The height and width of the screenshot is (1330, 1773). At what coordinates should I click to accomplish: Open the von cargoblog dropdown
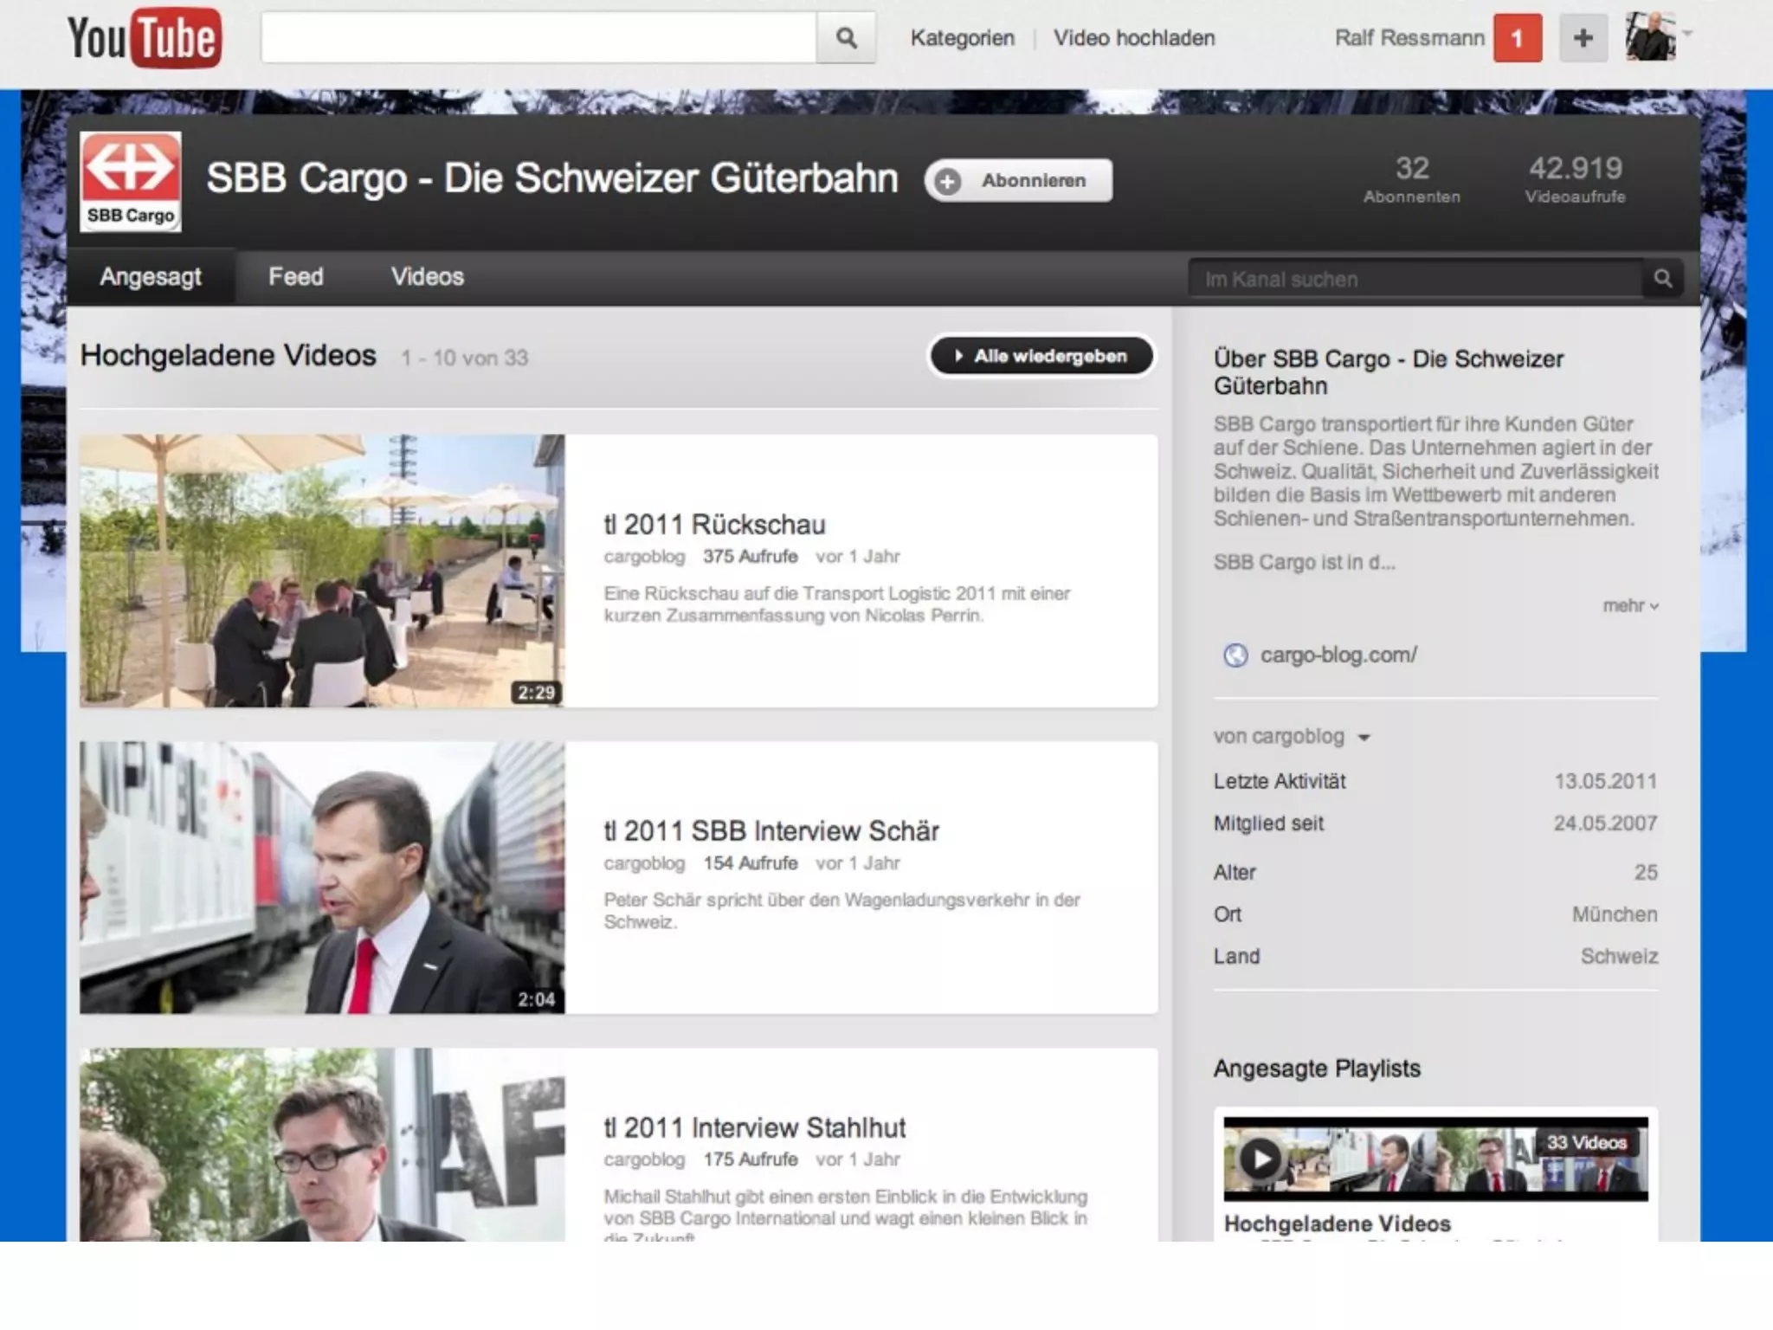[x=1292, y=737]
